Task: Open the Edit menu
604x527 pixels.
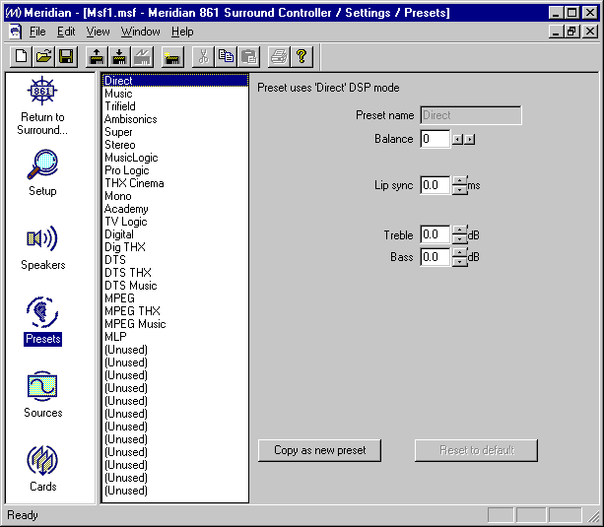Action: pos(66,32)
